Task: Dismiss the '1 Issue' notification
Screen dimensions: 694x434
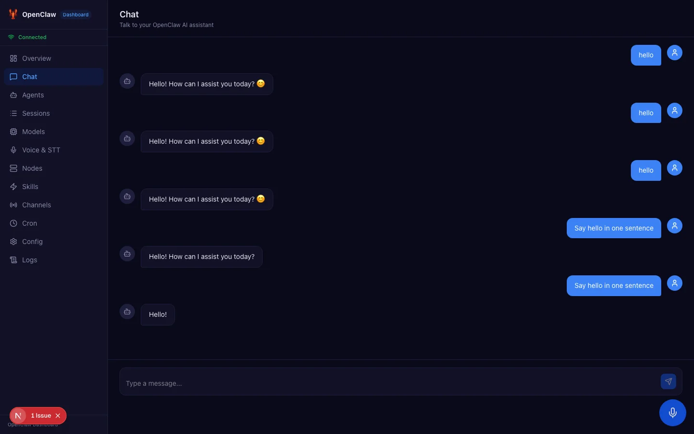Action: coord(58,416)
